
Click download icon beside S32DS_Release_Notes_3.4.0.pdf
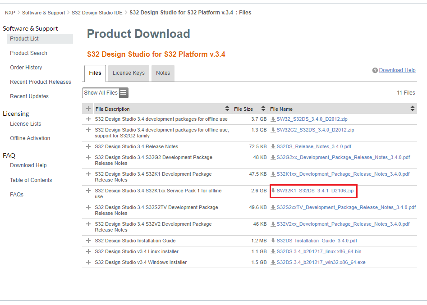(273, 147)
